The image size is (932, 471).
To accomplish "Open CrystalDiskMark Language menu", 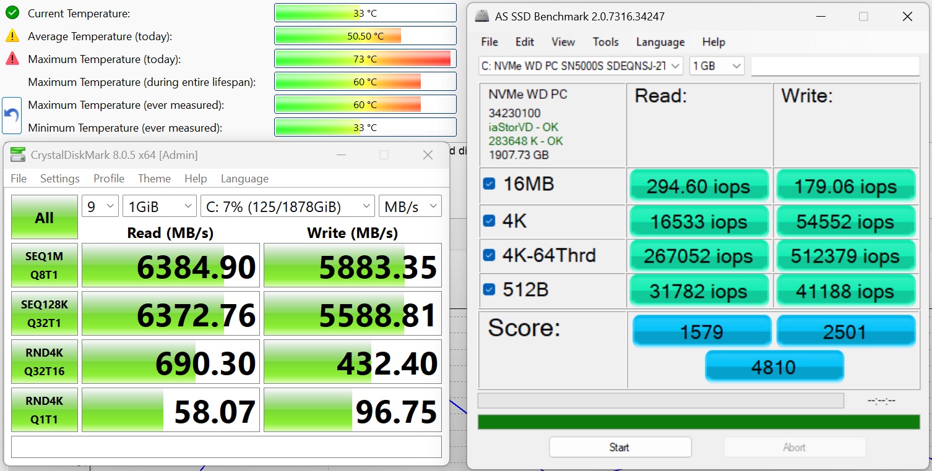I will tap(244, 179).
